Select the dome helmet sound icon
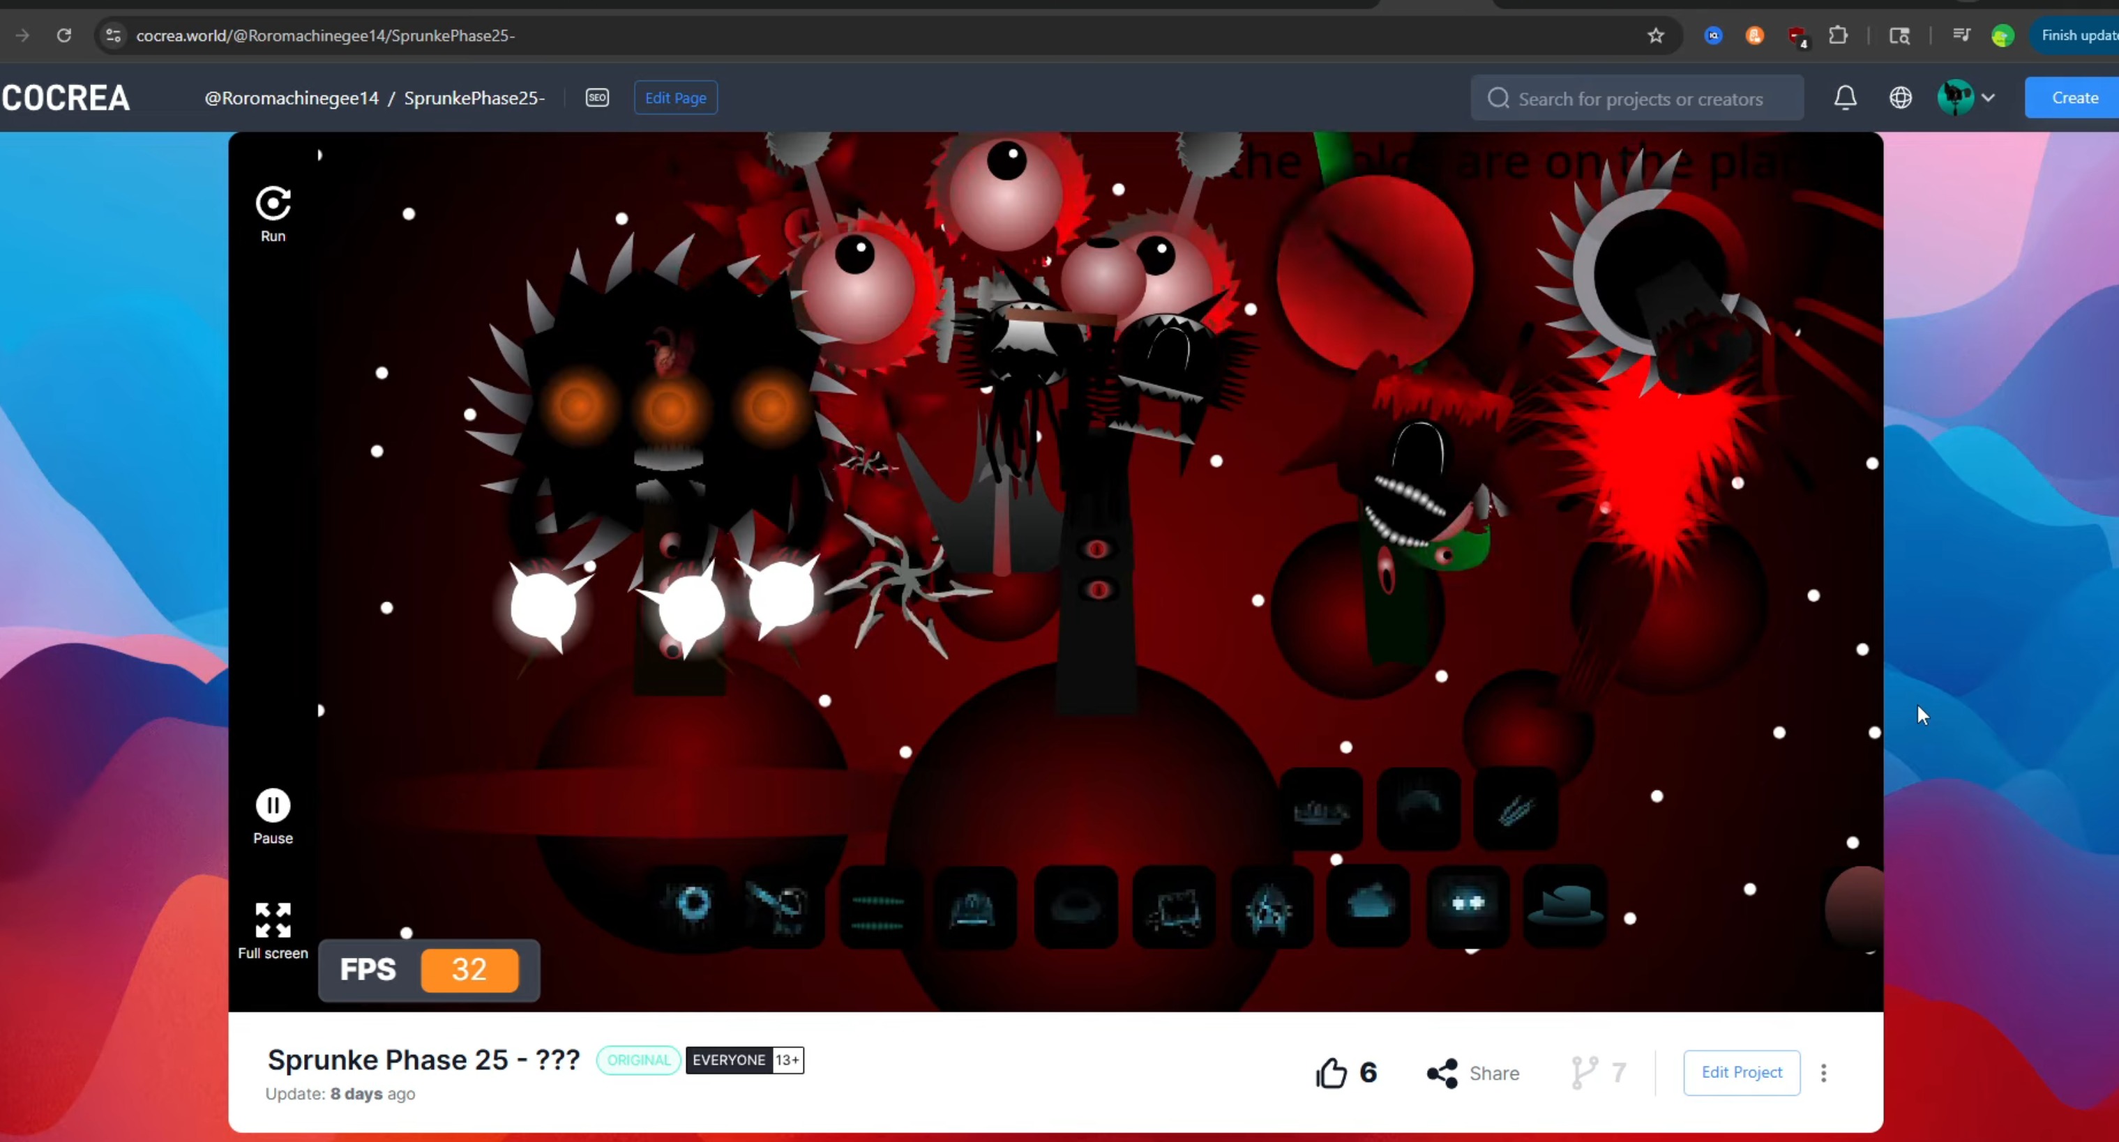 point(975,908)
